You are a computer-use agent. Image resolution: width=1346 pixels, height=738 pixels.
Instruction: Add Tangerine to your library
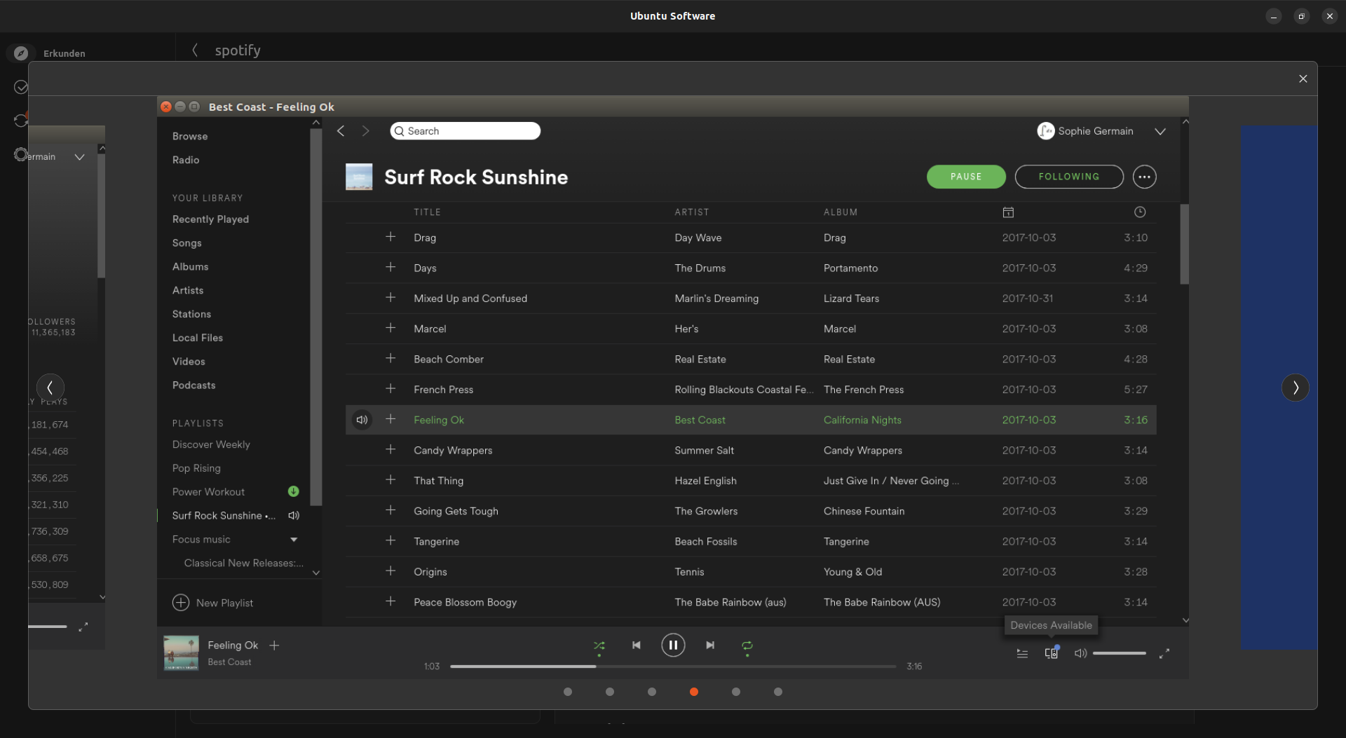390,540
